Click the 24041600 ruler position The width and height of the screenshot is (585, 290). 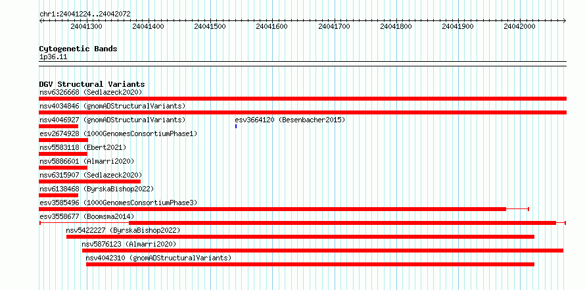pos(272,26)
